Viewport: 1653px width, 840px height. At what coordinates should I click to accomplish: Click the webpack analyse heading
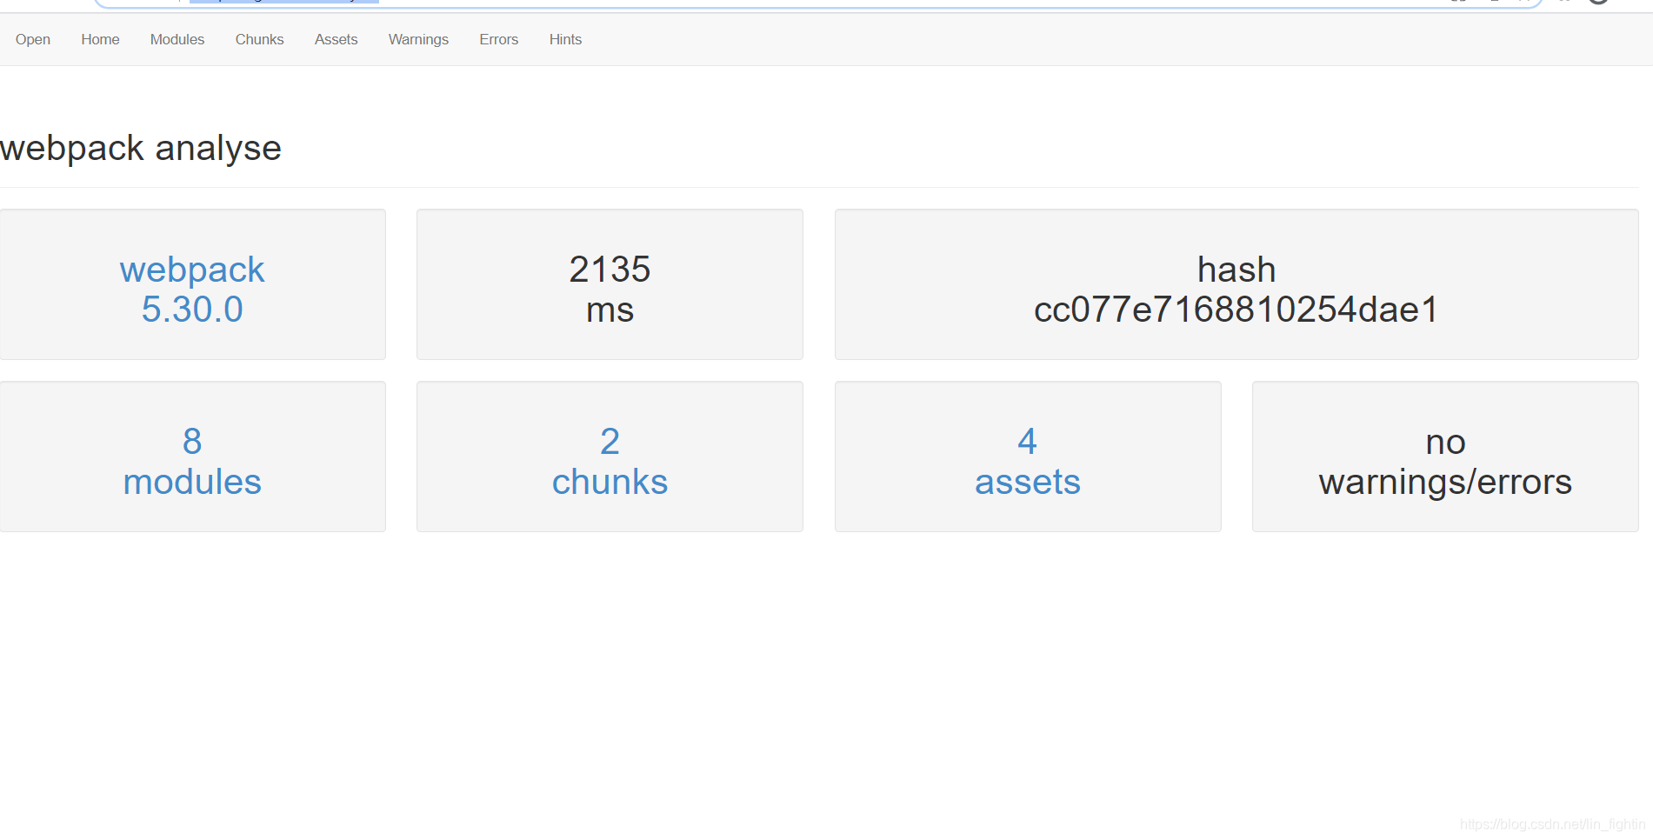(x=141, y=148)
